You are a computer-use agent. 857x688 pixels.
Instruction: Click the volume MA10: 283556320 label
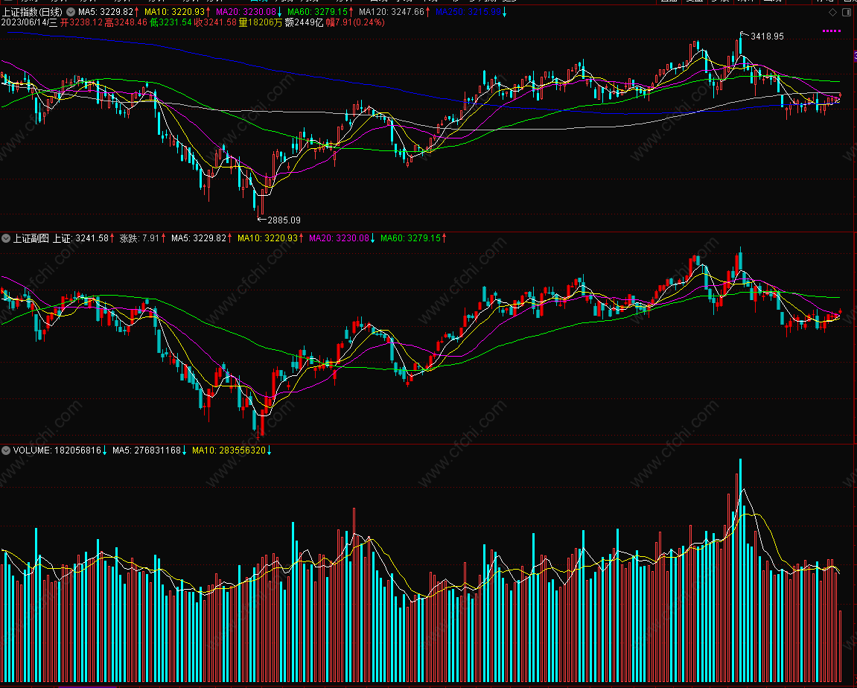229,450
